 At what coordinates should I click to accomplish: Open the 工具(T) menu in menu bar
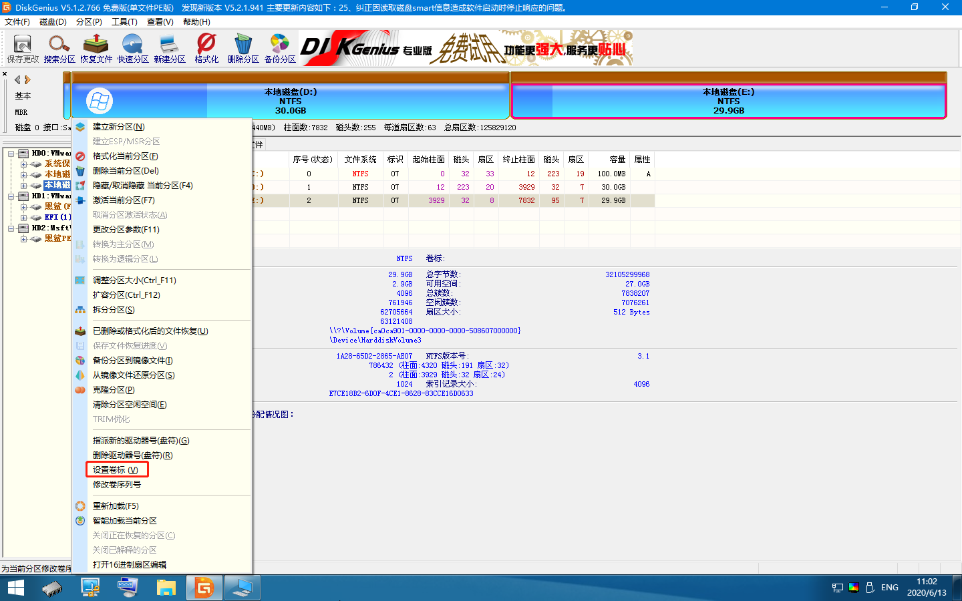pos(124,22)
